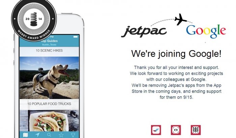Screen dimensions: 236x138
Task: Select the tacos food photo
Action: coord(49,121)
